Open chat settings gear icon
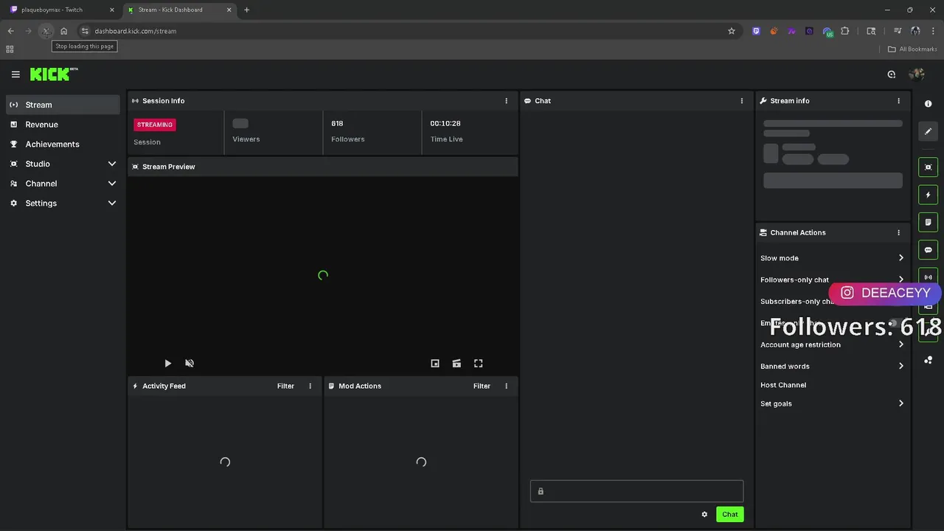Image resolution: width=944 pixels, height=531 pixels. (x=704, y=515)
